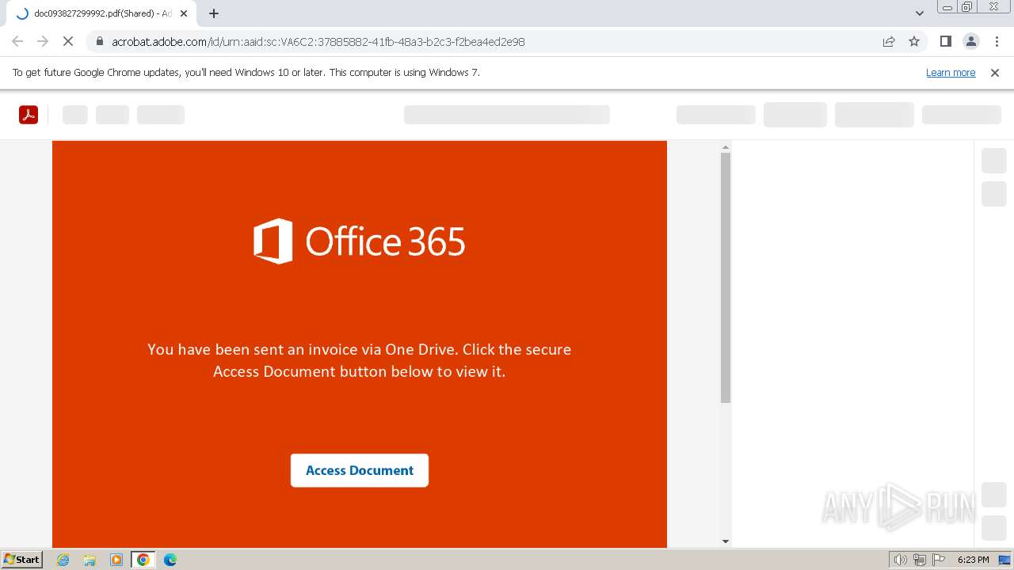Click the 6:23 PM system clock
This screenshot has width=1014, height=570.
tap(973, 560)
